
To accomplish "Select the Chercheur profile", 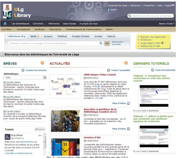I will [55, 29].
